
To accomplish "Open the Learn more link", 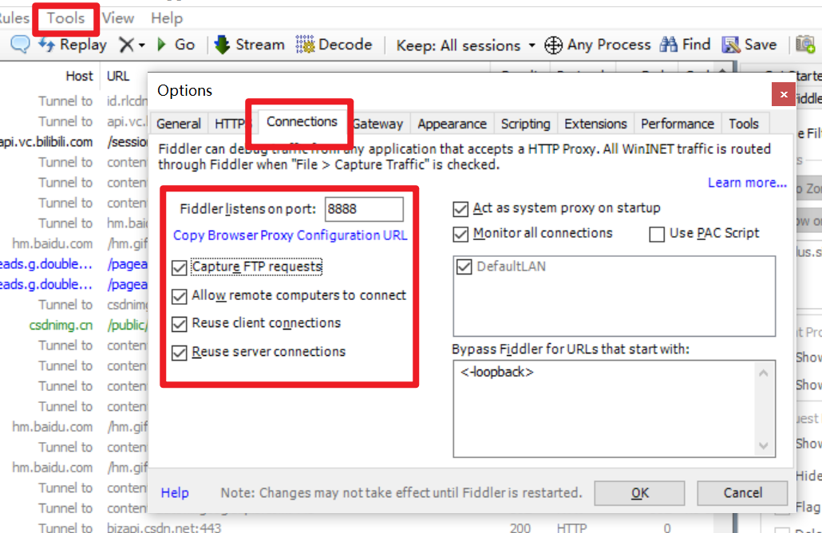I will pos(747,183).
